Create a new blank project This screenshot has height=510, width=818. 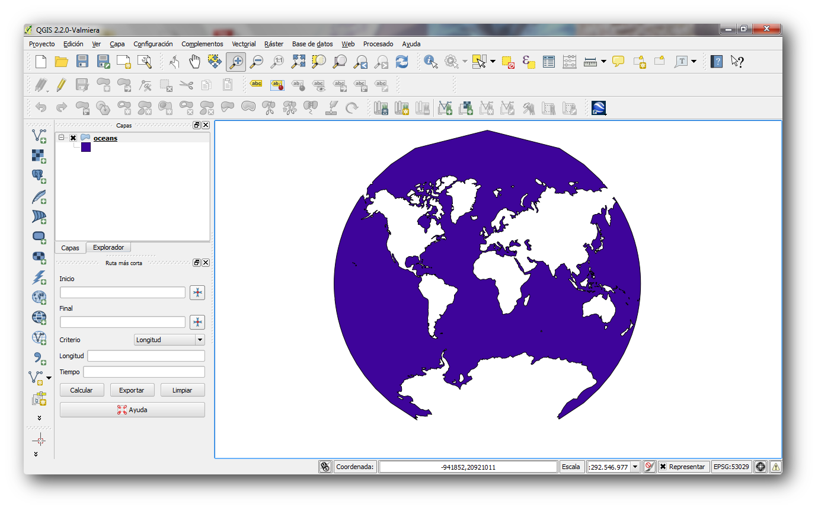tap(40, 61)
